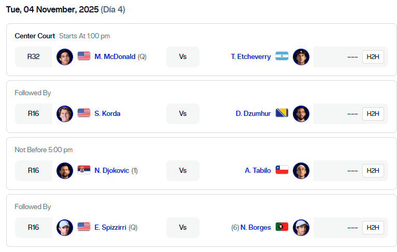Click the Serbian flag next to Djokovic
The height and width of the screenshot is (252, 397).
pyautogui.click(x=84, y=170)
